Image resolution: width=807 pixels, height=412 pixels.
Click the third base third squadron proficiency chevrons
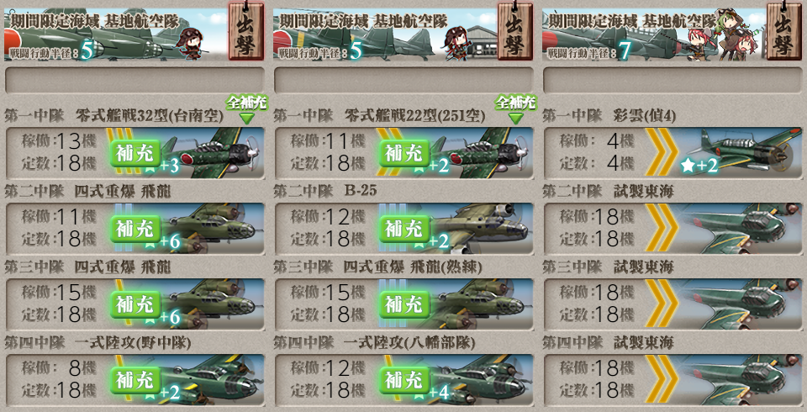tap(660, 304)
